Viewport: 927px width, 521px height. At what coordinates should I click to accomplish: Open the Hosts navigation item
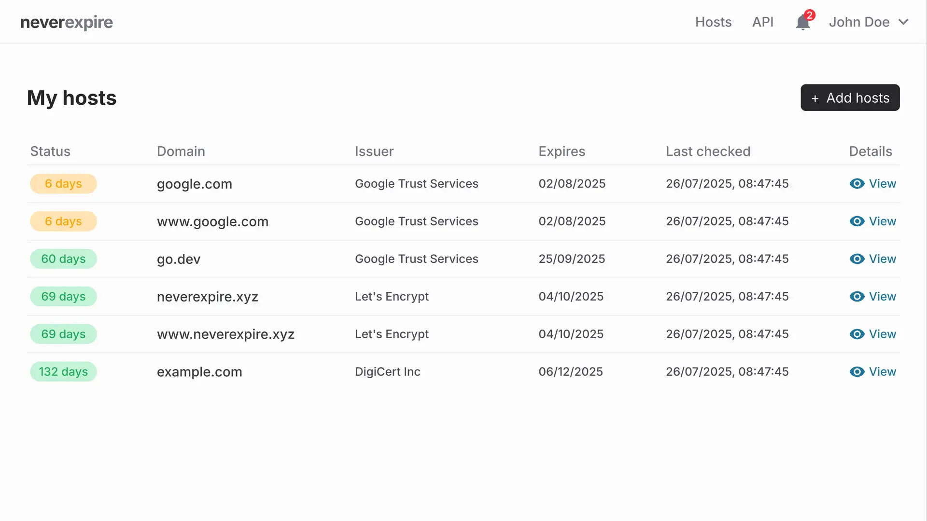coord(713,22)
